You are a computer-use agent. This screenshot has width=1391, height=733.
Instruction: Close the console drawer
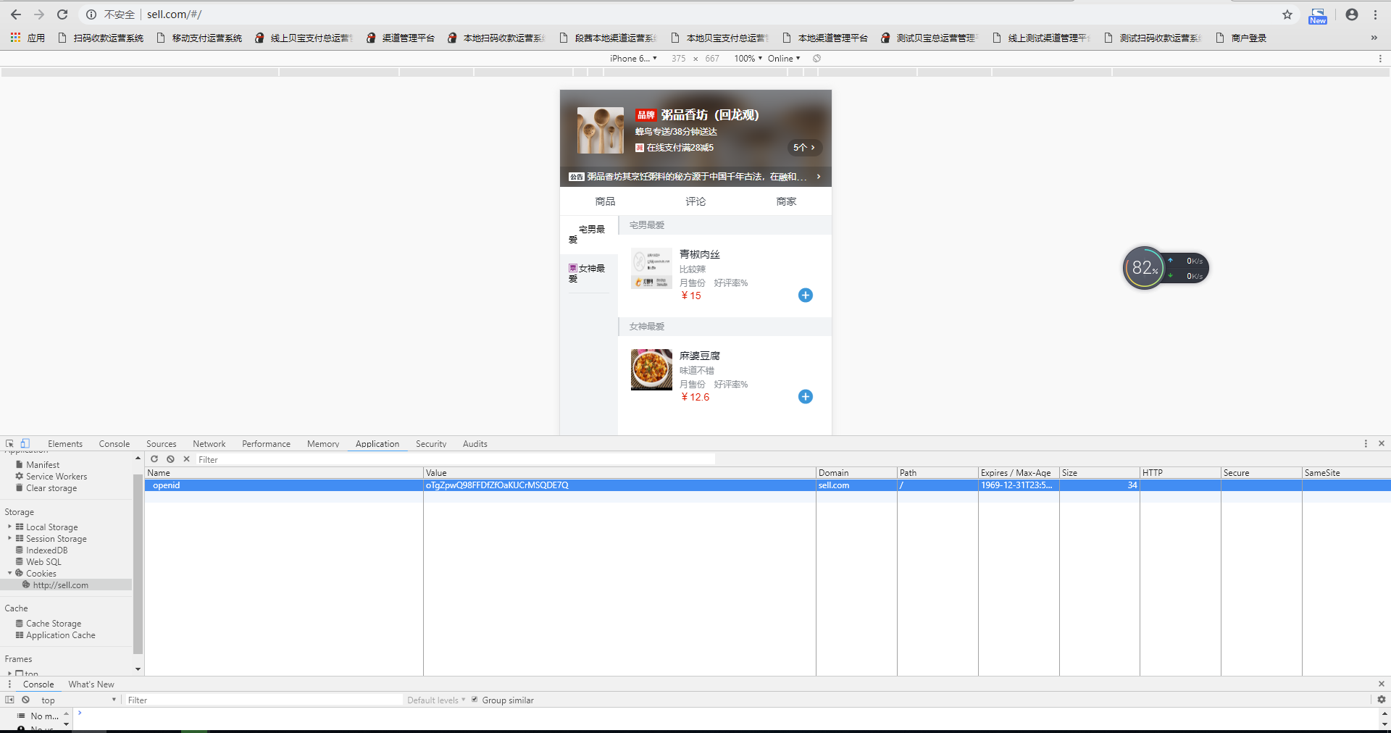(x=1381, y=684)
